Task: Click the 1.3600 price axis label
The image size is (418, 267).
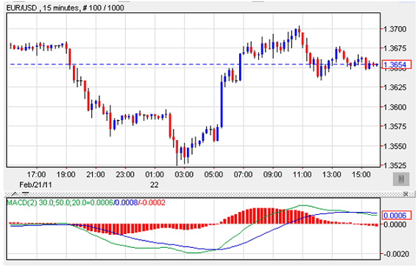Action: 394,107
